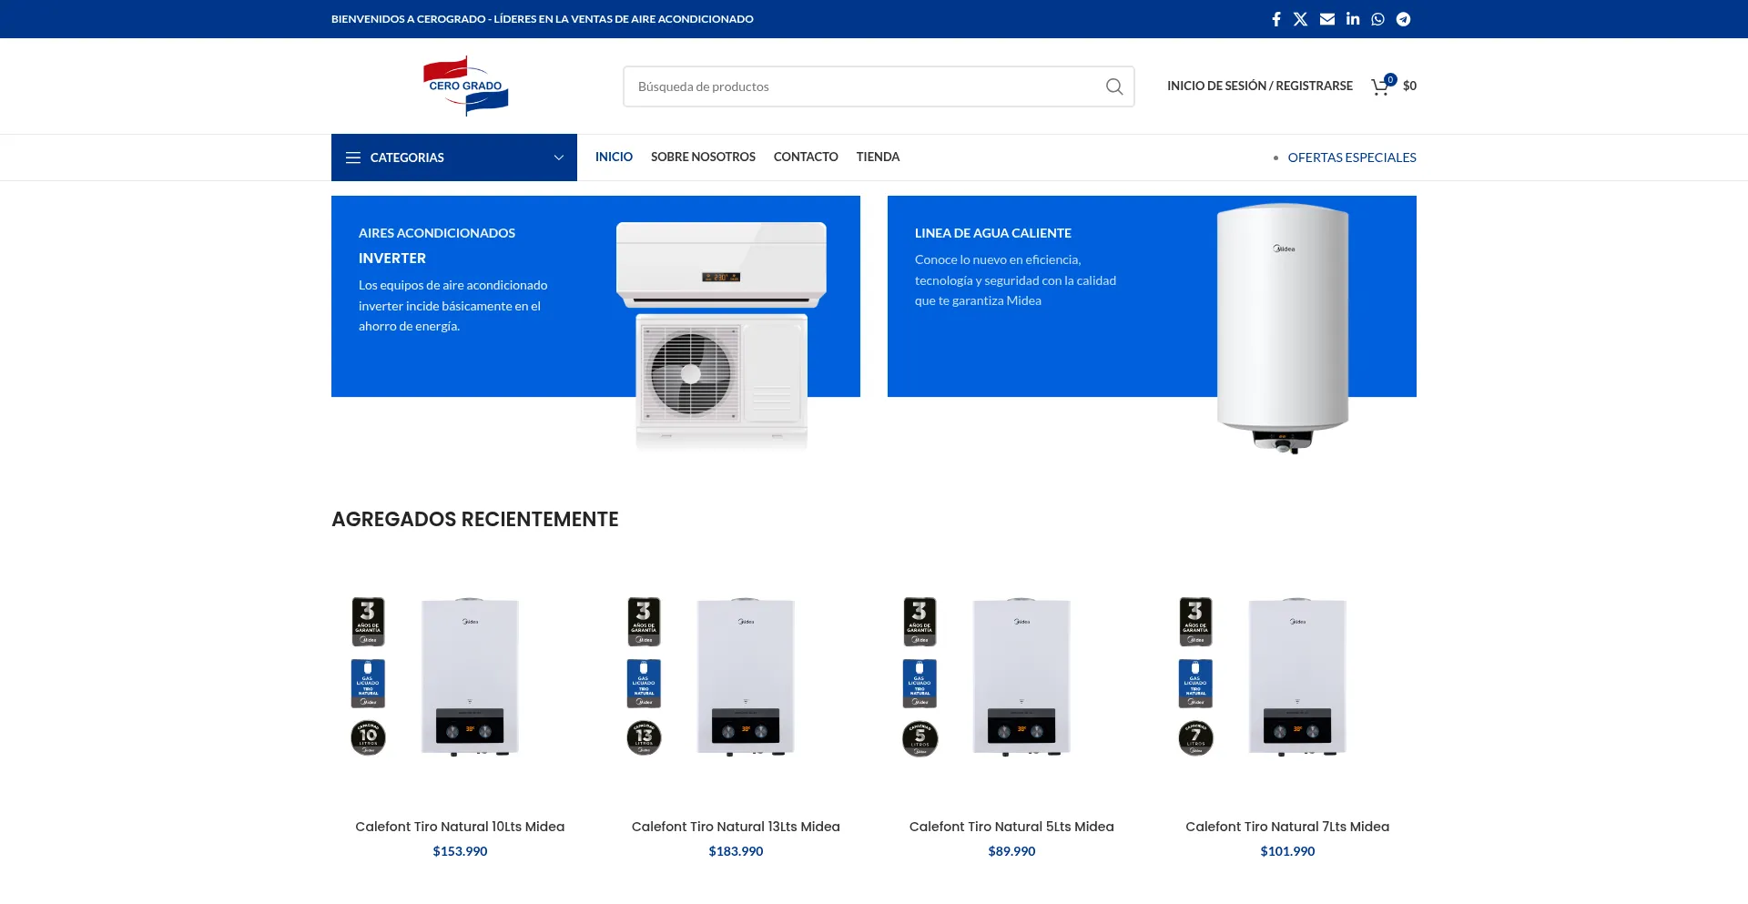Click the $183.990 price
Viewport: 1748px width, 904px height.
[736, 851]
